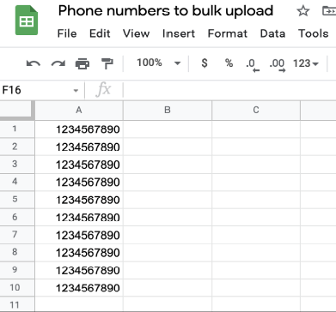The height and width of the screenshot is (312, 336).
Task: Click the document title text
Action: coord(166,11)
